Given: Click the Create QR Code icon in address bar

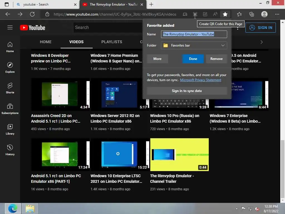Looking at the screenshot, I should pos(195,14).
